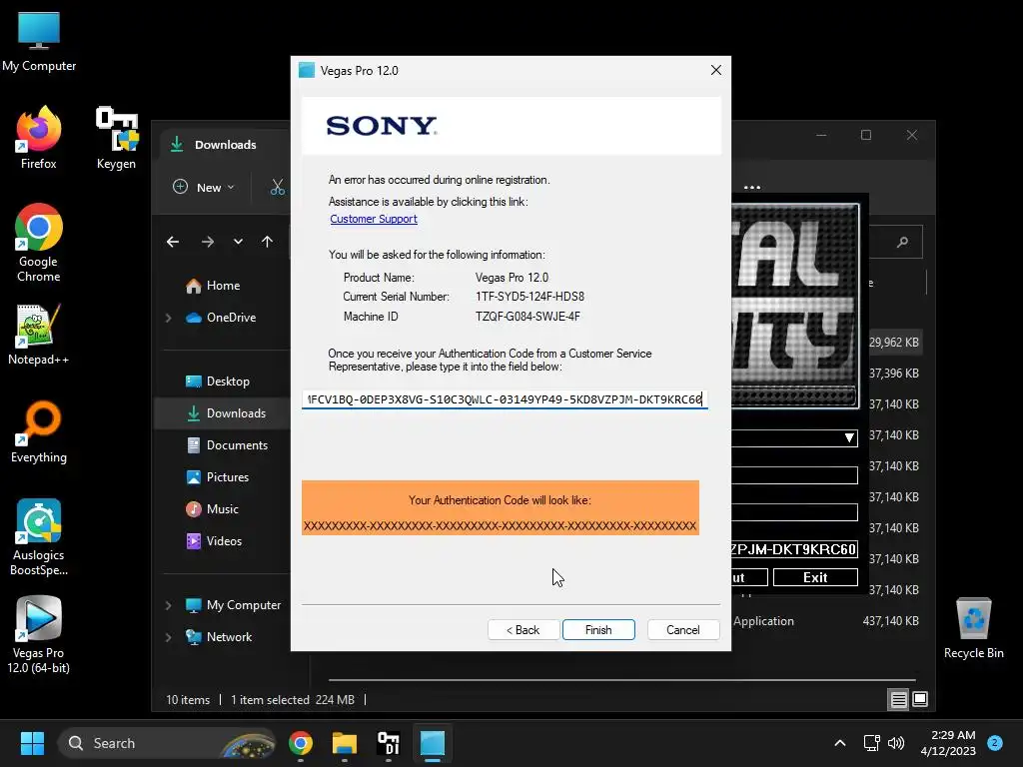
Task: Click the Authentication Code input field
Action: click(x=505, y=399)
